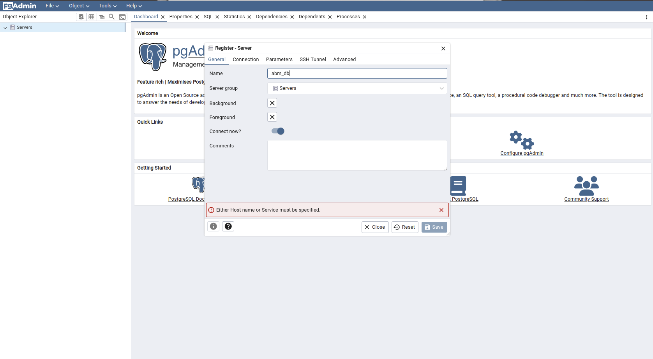The width and height of the screenshot is (653, 359).
Task: Switch to the Properties tab
Action: (x=181, y=17)
